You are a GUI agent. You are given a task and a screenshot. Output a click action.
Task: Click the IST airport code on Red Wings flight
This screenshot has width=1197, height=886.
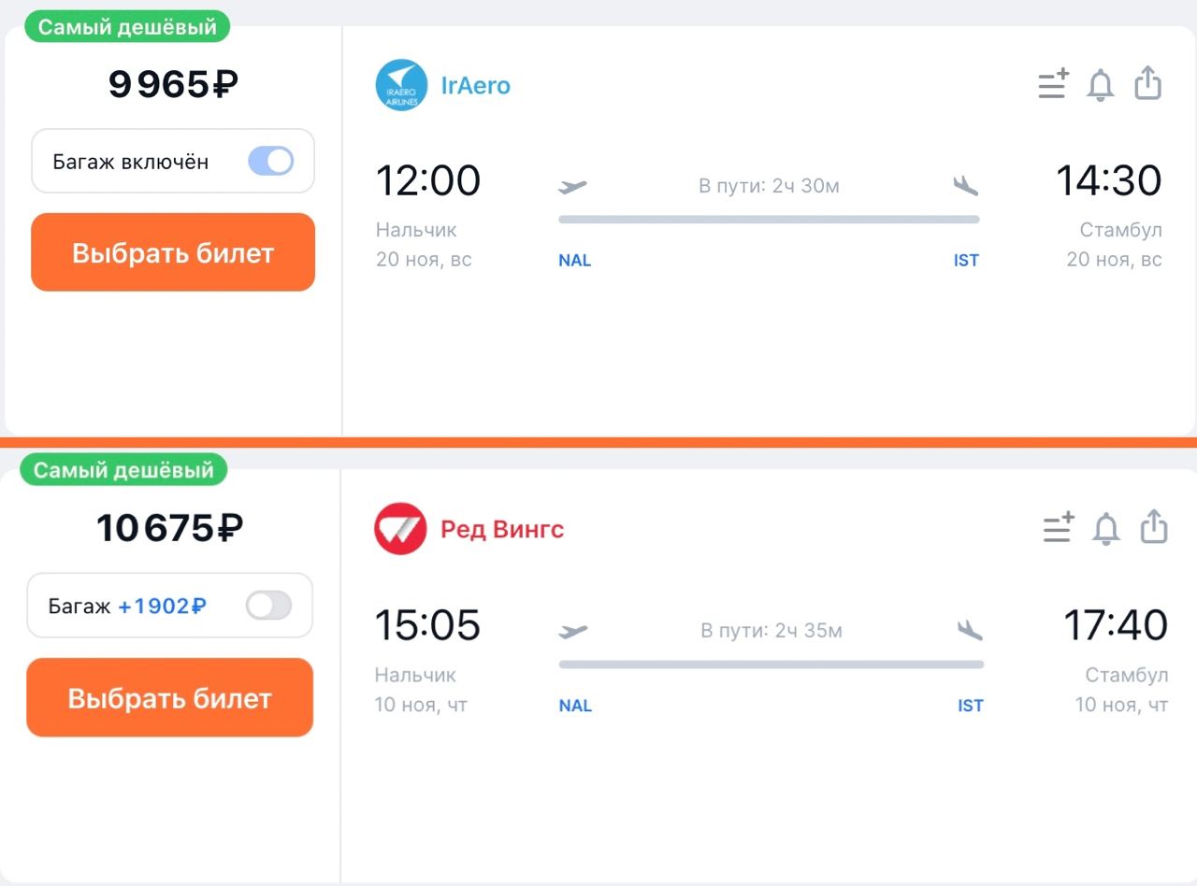(971, 706)
